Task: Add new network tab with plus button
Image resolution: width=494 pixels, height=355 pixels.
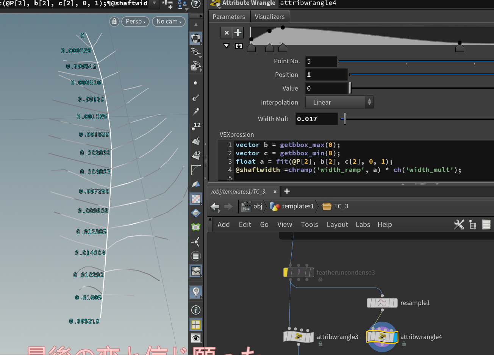Action: coord(287,191)
